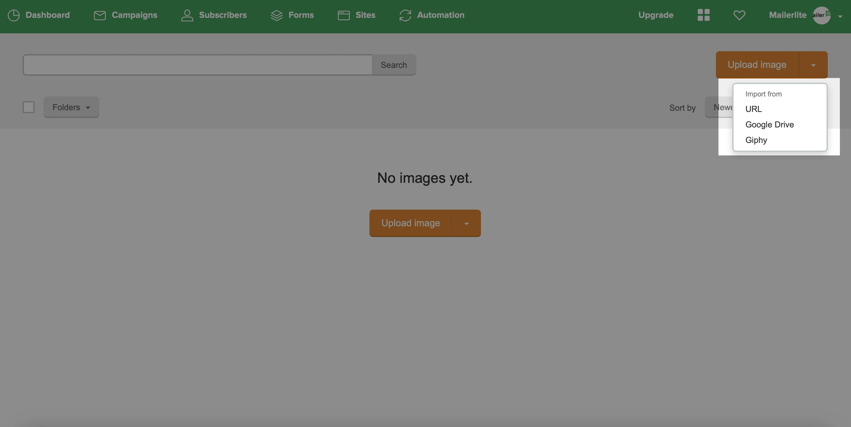Tick the select all images checkbox
The height and width of the screenshot is (427, 851).
point(28,107)
